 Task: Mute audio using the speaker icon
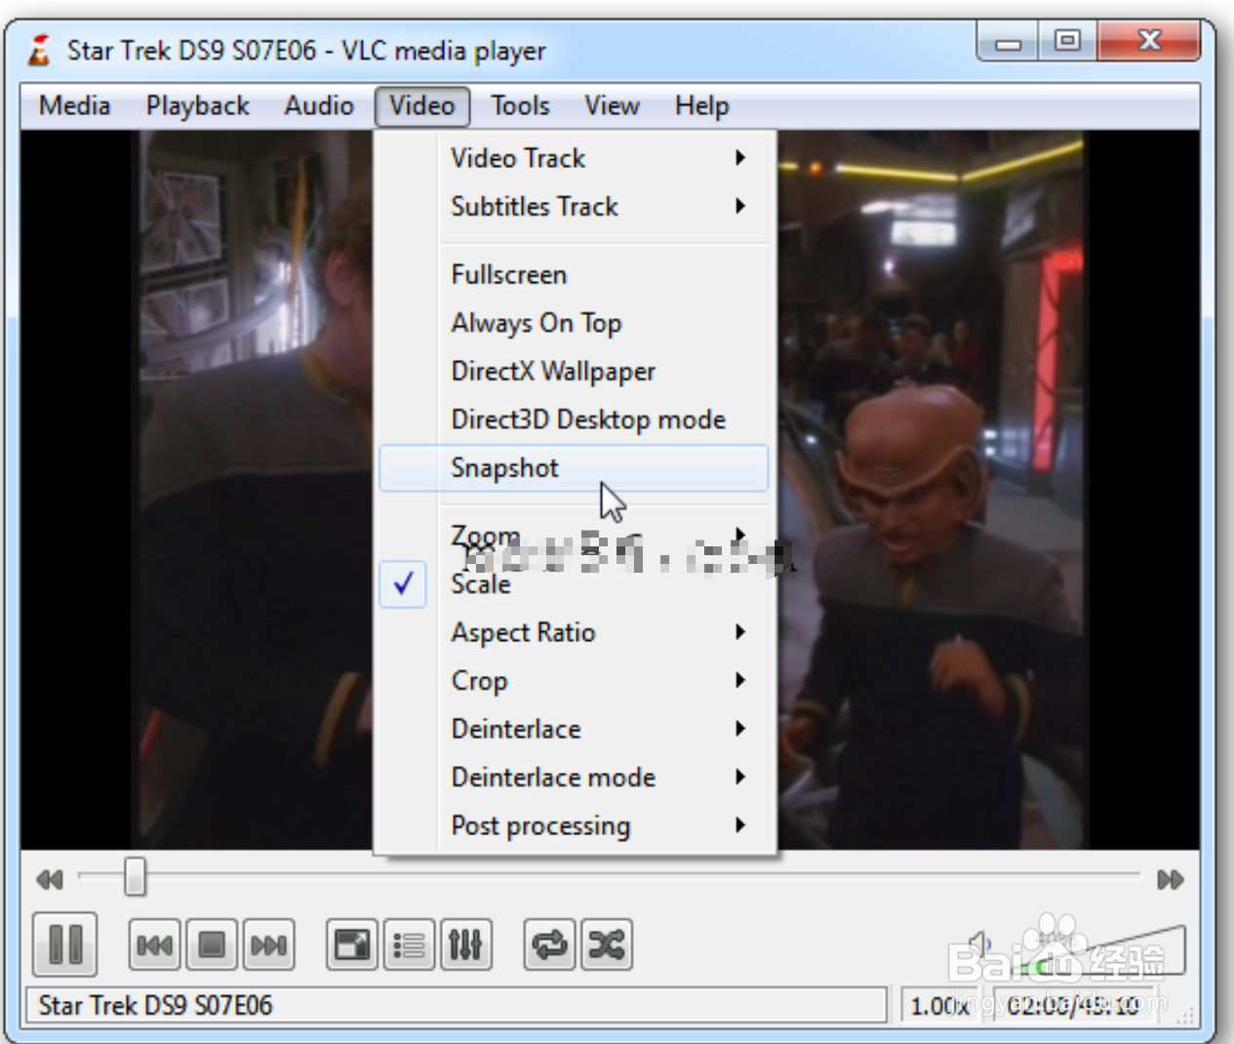point(979,946)
